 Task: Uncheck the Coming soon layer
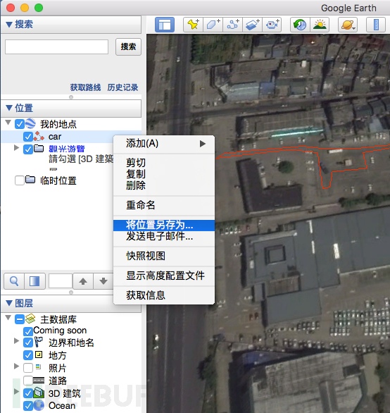[x=28, y=331]
